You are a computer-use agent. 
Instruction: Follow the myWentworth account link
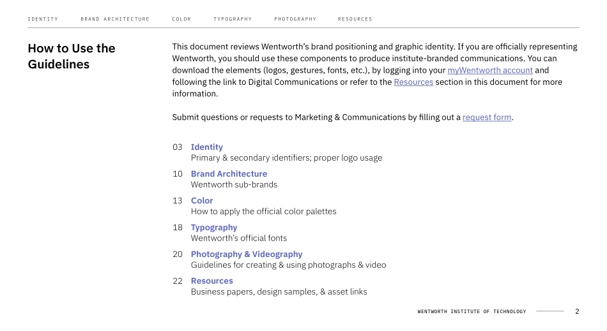[x=489, y=71]
